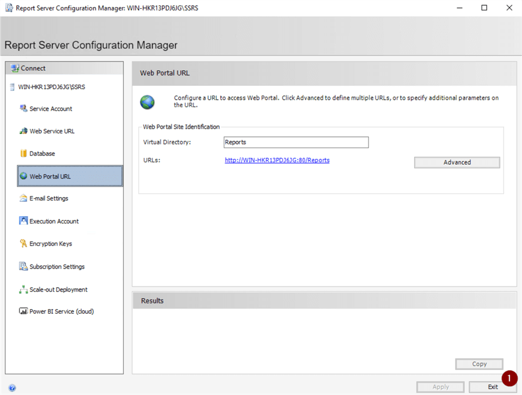Click the Encryption Keys icon
522x395 pixels.
pyautogui.click(x=23, y=244)
